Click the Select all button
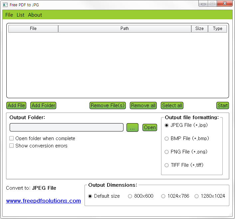The height and width of the screenshot is (219, 235). tap(172, 106)
